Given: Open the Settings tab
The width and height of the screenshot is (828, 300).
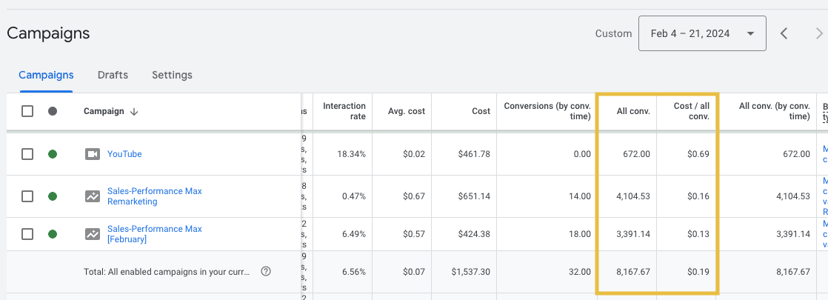Looking at the screenshot, I should [172, 75].
